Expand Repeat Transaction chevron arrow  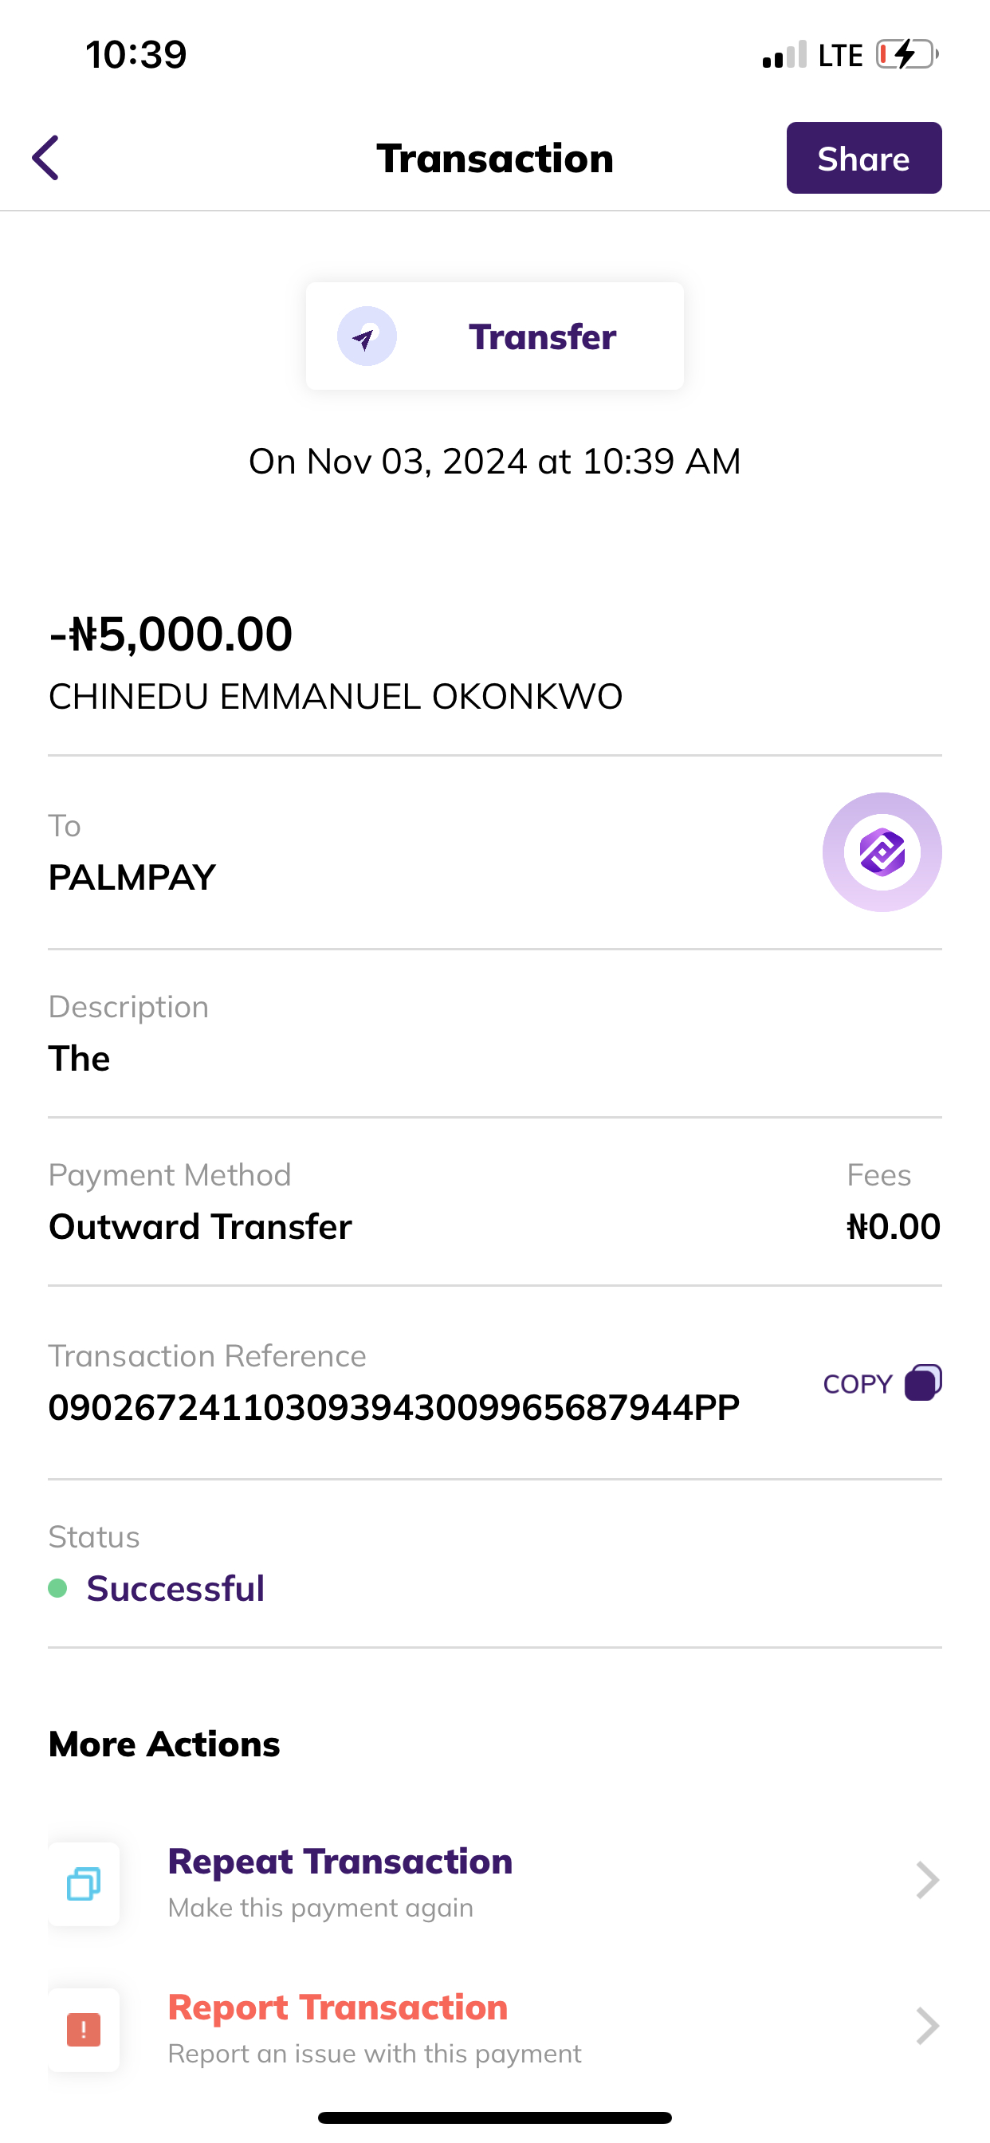pyautogui.click(x=927, y=1880)
